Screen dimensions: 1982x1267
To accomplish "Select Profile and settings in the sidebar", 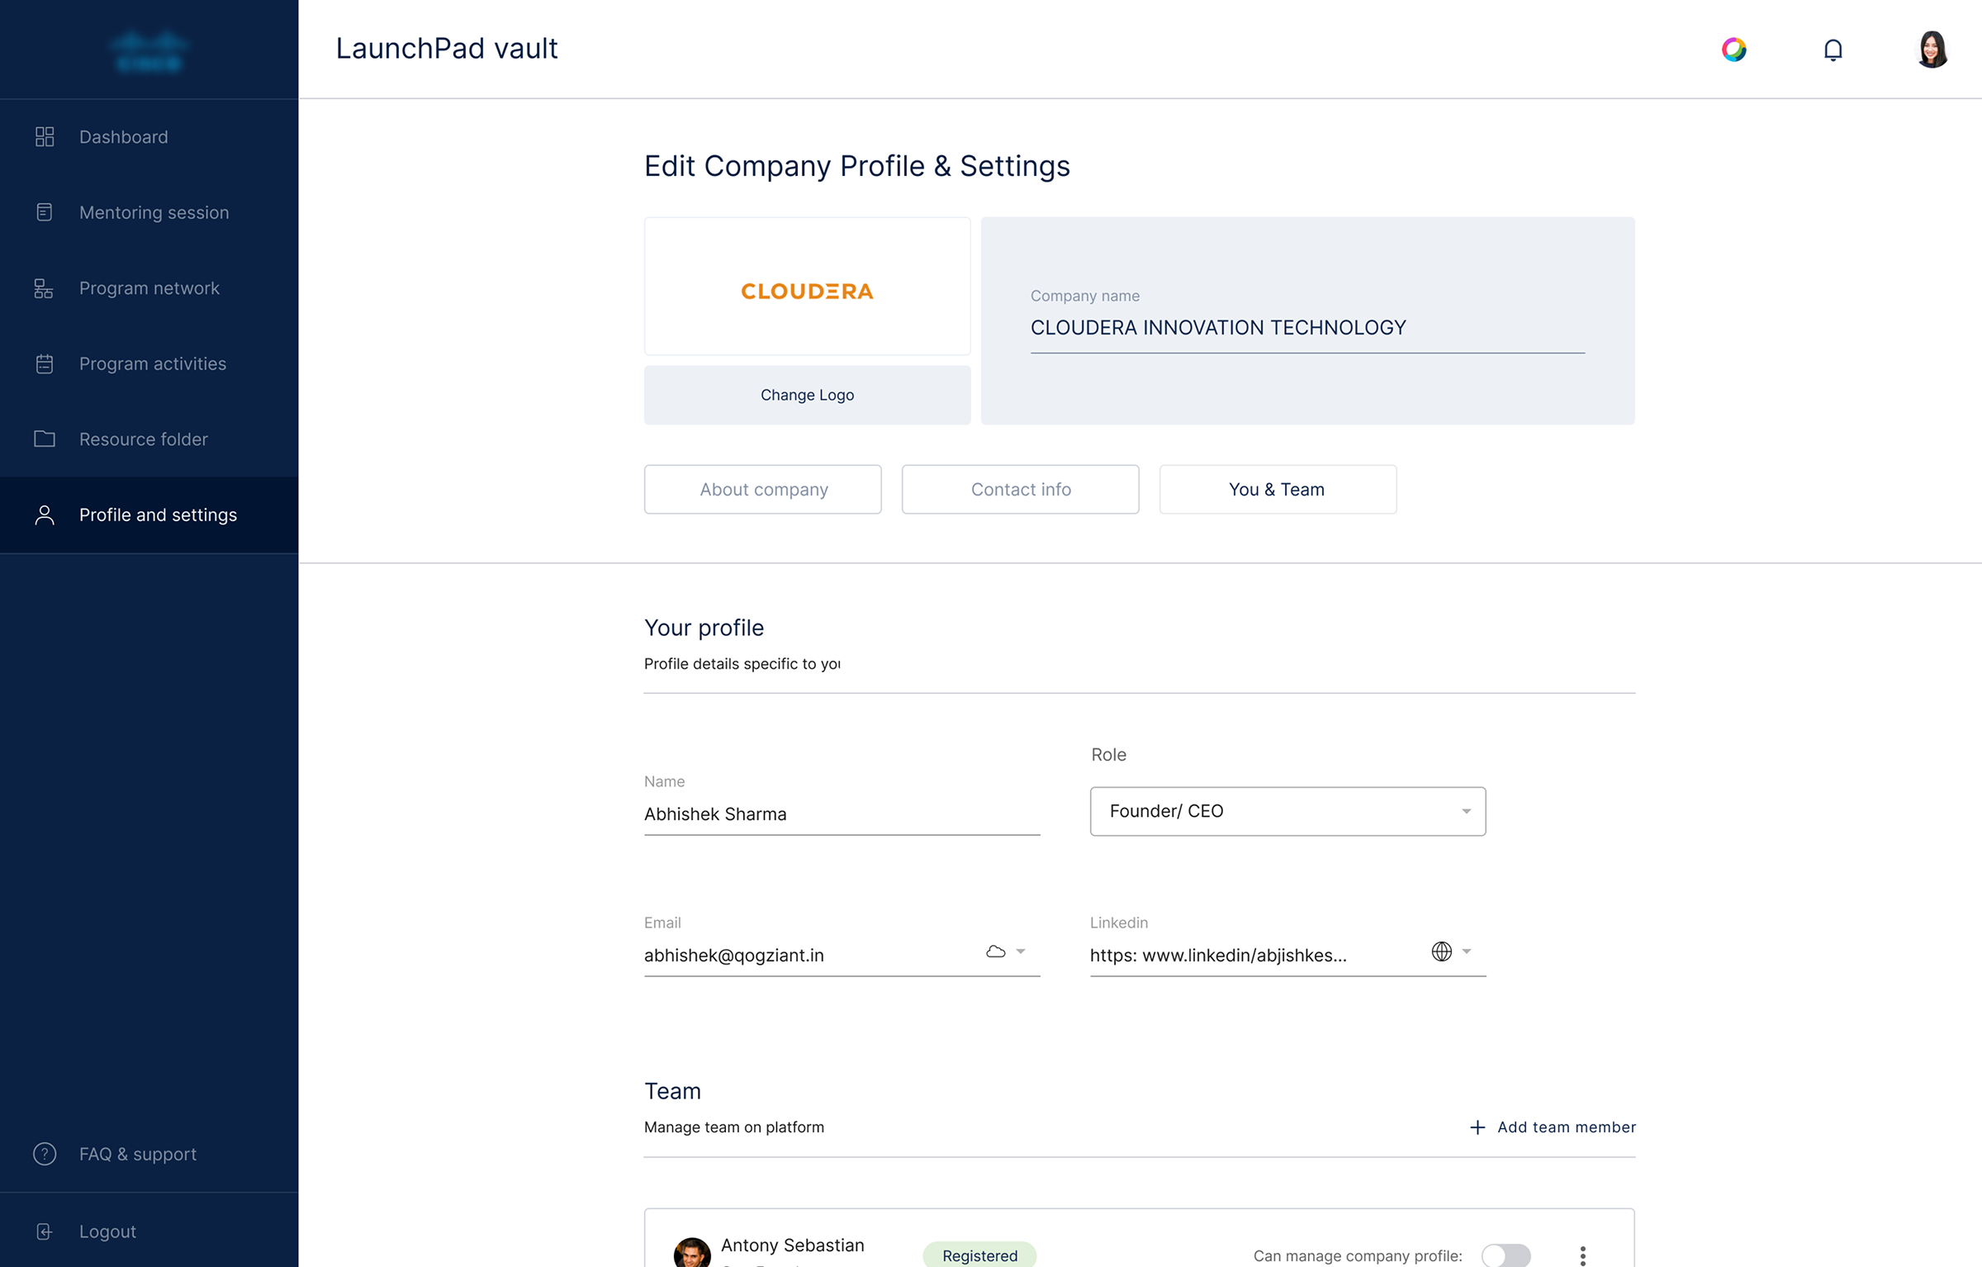I will (149, 515).
